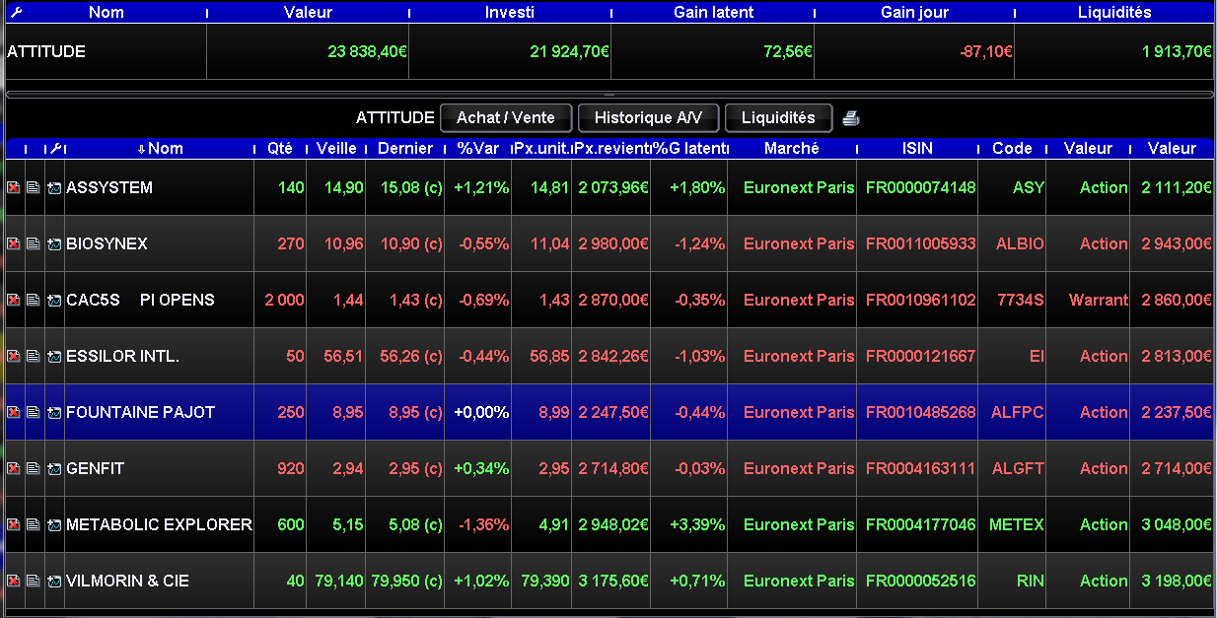1217x618 pixels.
Task: Click the Px.revient column header
Action: 611,148
